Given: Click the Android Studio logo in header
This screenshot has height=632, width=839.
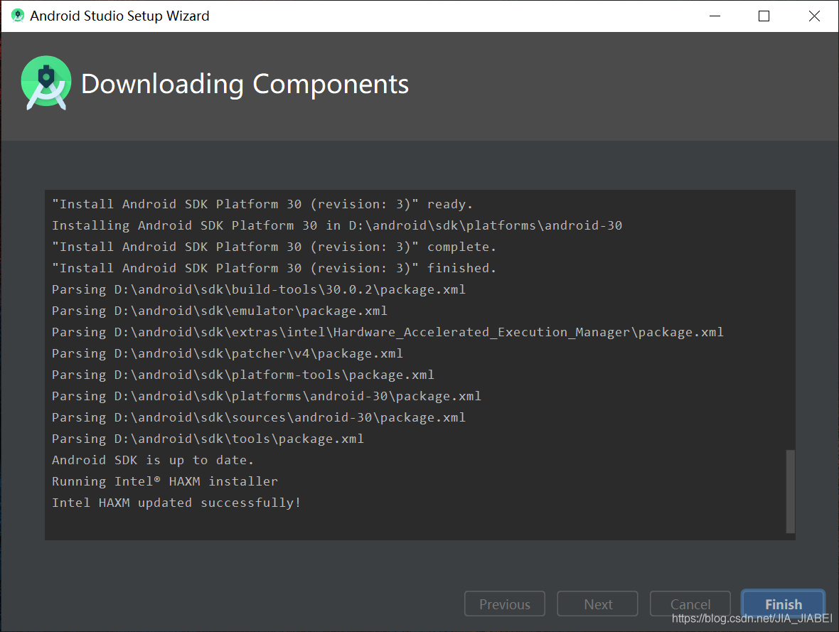Looking at the screenshot, I should point(46,83).
